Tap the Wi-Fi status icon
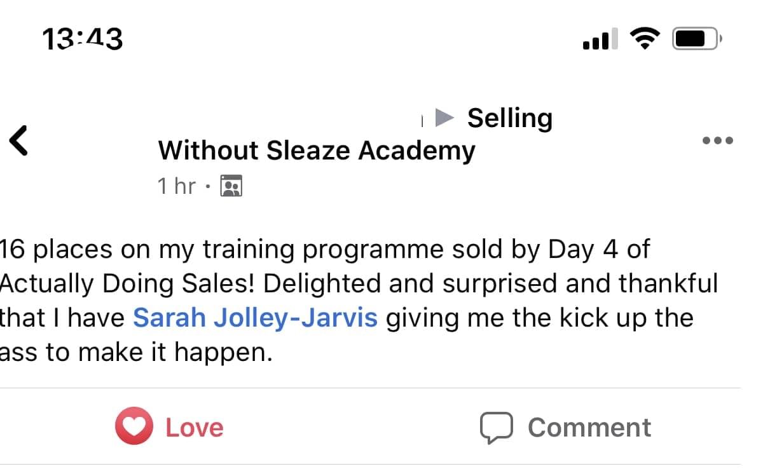The image size is (763, 476). (645, 40)
